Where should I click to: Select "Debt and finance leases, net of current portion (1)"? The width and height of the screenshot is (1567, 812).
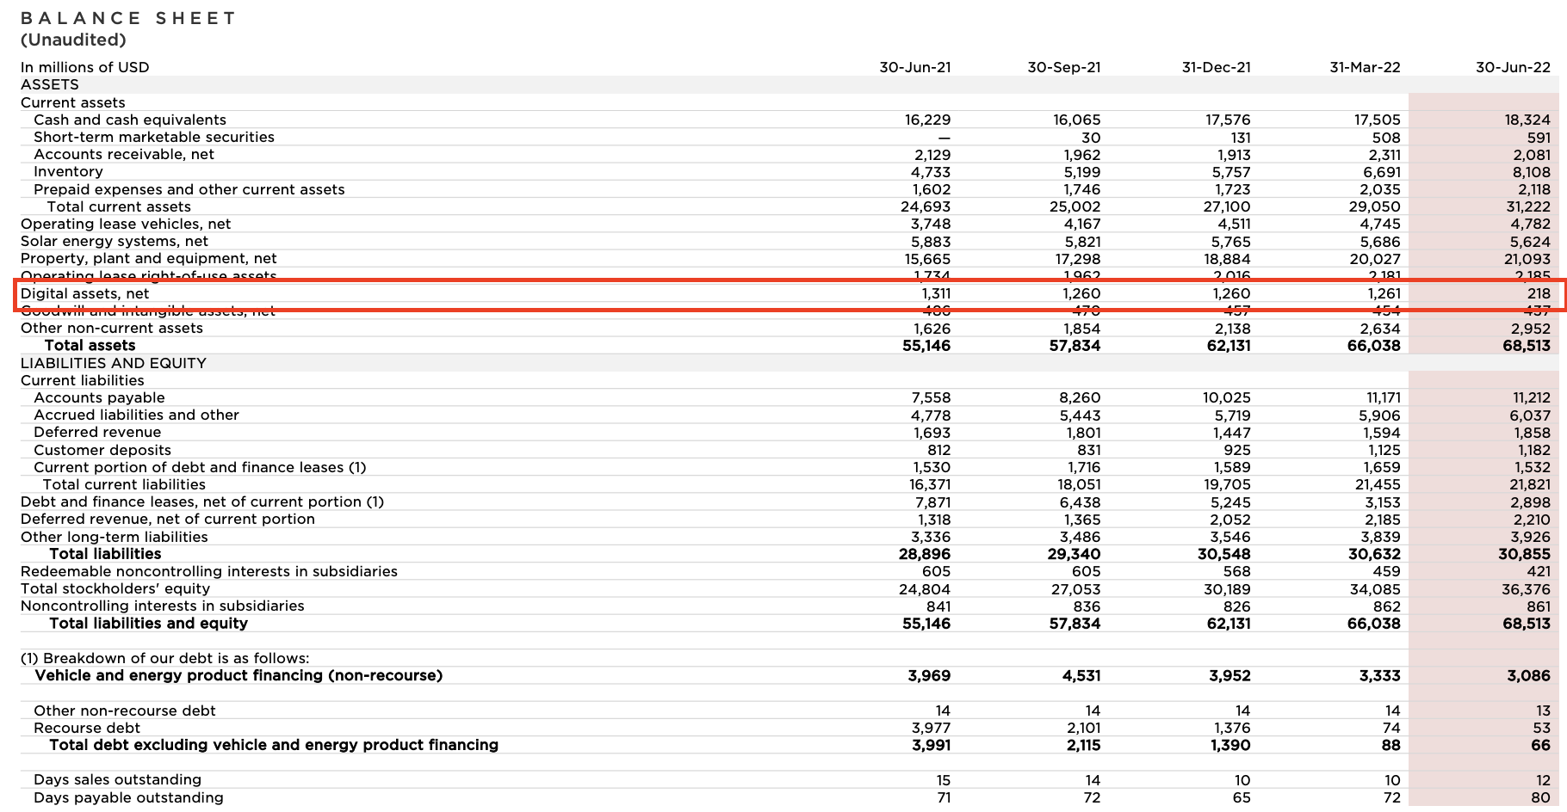202,501
